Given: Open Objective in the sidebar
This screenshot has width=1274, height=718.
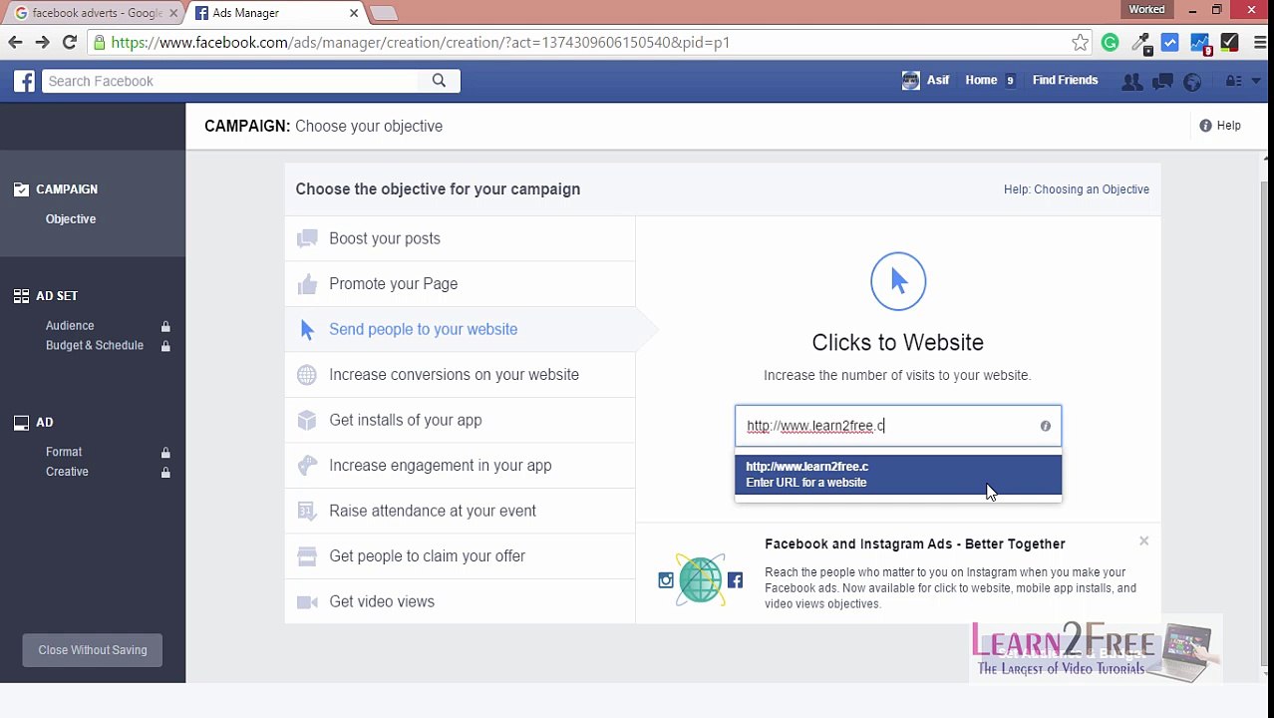Looking at the screenshot, I should point(71,219).
